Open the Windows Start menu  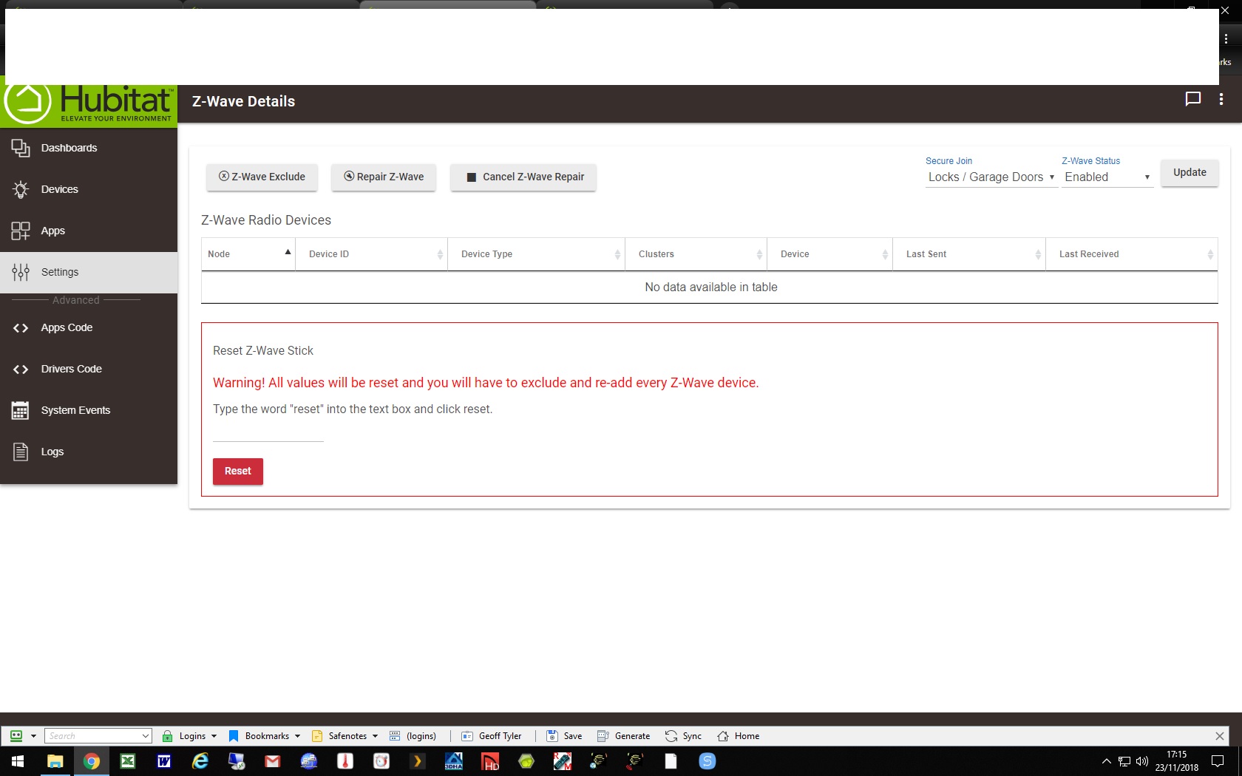(x=18, y=761)
